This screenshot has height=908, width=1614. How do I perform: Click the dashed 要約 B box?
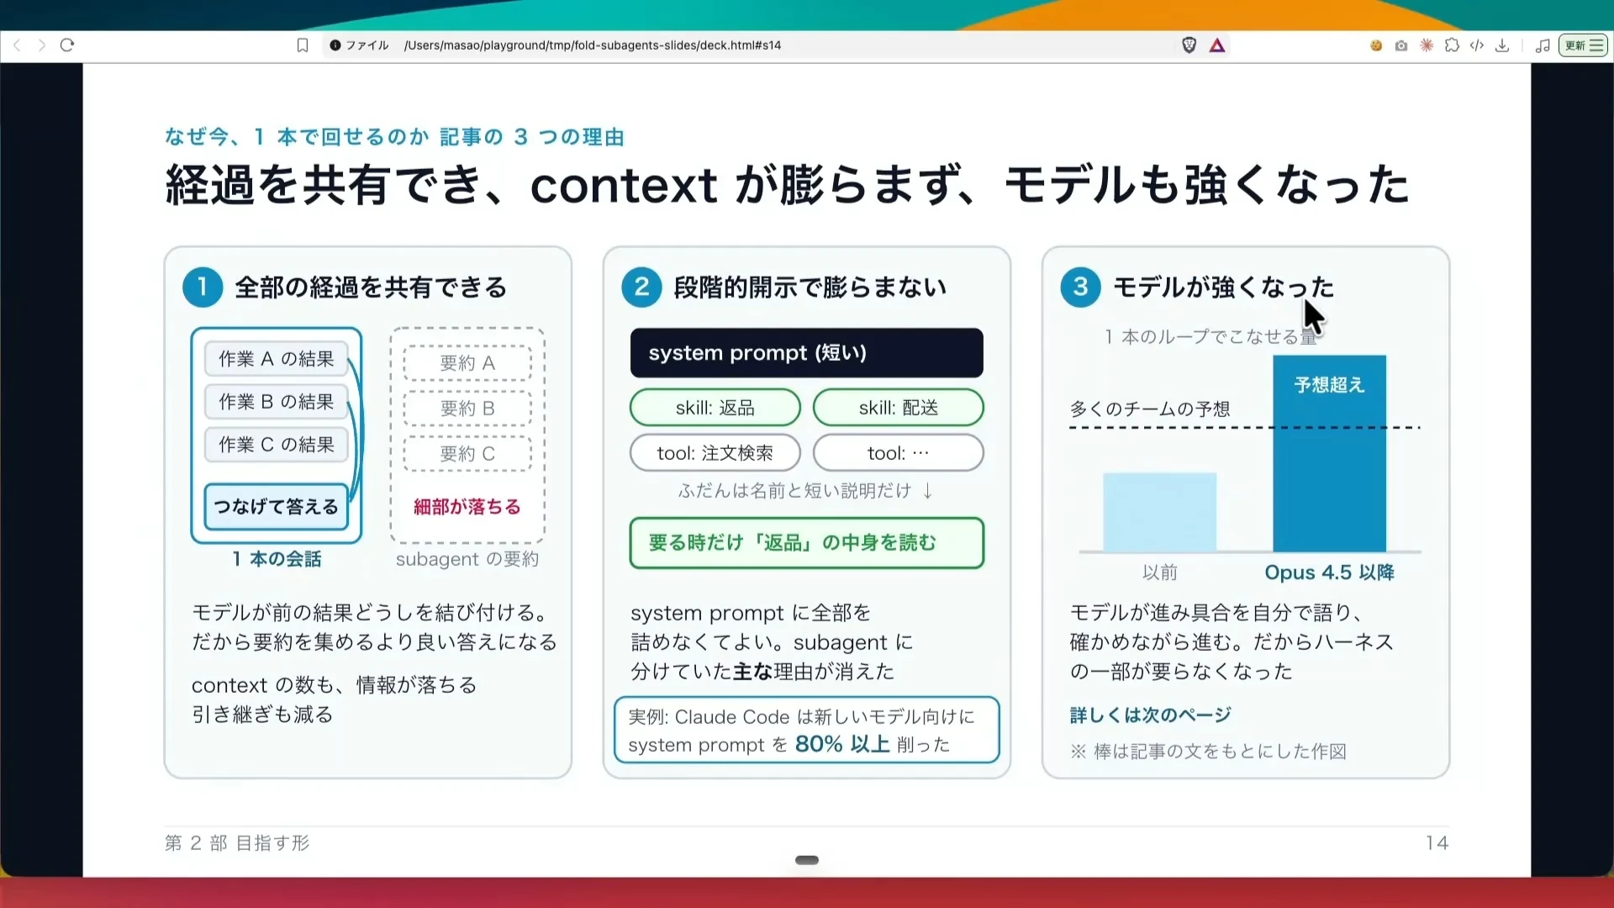(x=467, y=409)
